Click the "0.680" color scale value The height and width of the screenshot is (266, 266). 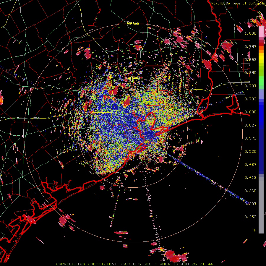[250, 112]
